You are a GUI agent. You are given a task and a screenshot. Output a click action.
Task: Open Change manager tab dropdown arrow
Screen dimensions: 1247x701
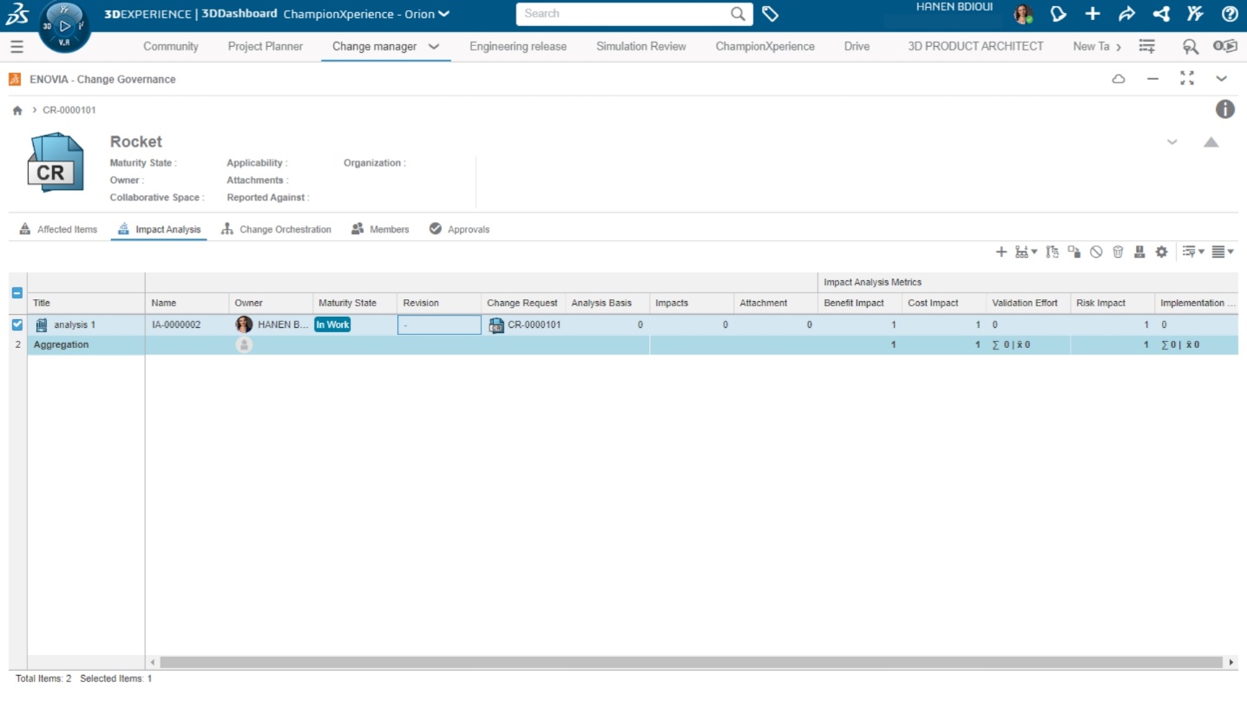click(434, 47)
